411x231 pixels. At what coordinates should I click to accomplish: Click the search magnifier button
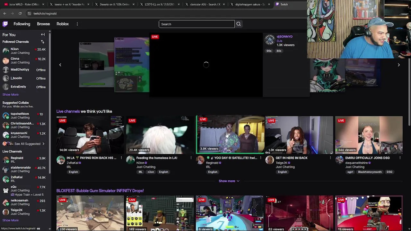click(x=239, y=24)
